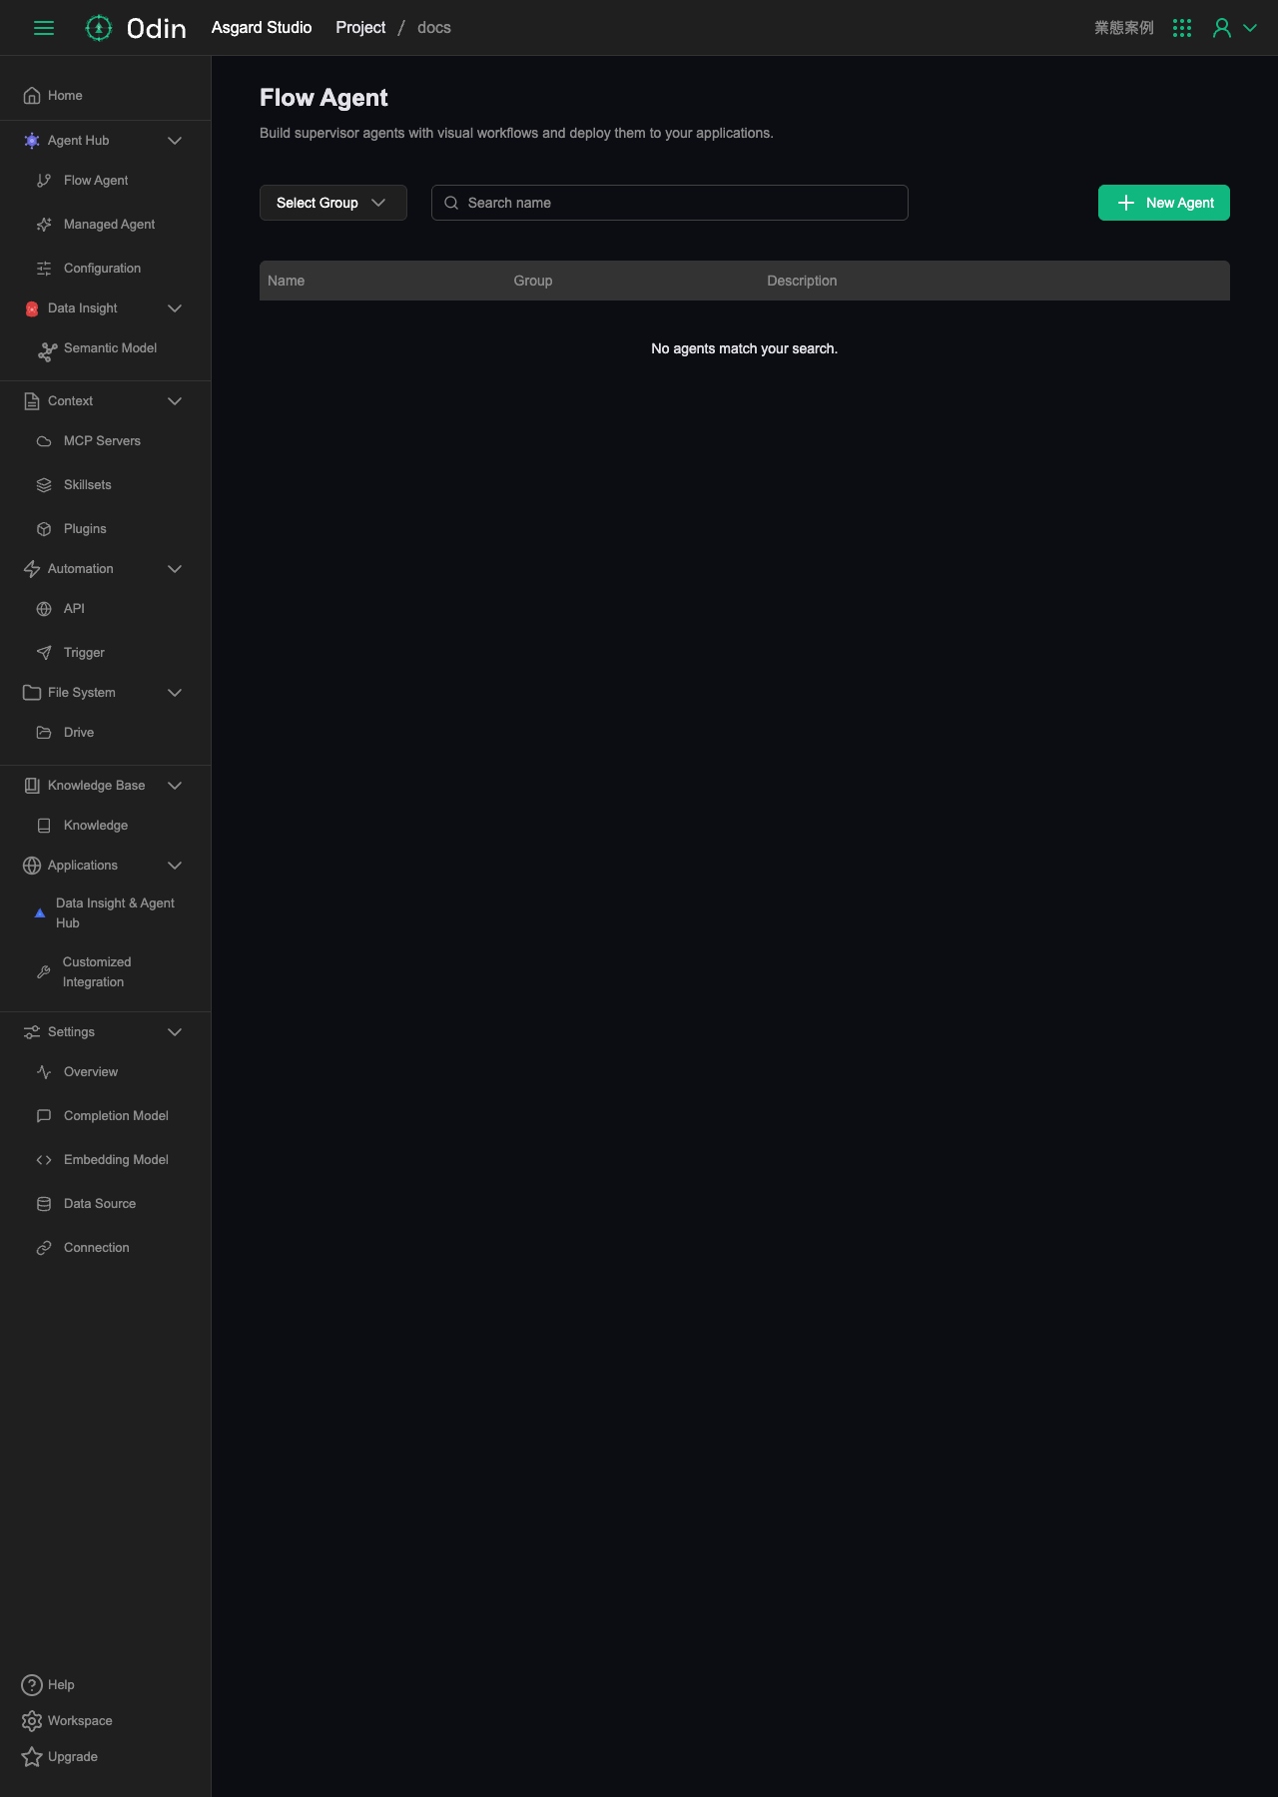1278x1797 pixels.
Task: Click the Workspace gear icon
Action: pyautogui.click(x=32, y=1721)
